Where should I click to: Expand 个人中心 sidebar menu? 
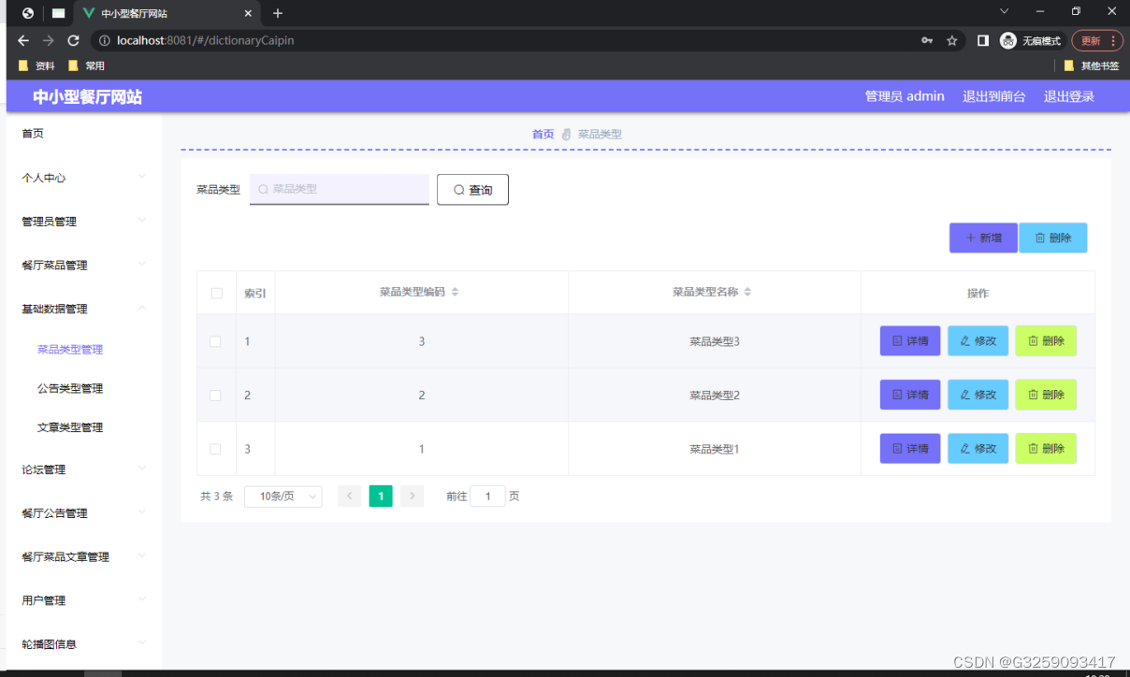pyautogui.click(x=84, y=178)
